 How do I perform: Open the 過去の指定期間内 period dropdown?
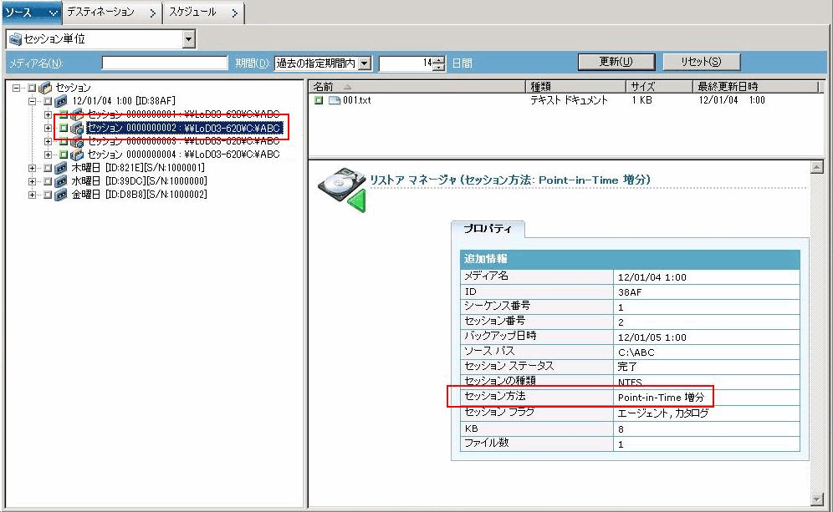point(365,61)
